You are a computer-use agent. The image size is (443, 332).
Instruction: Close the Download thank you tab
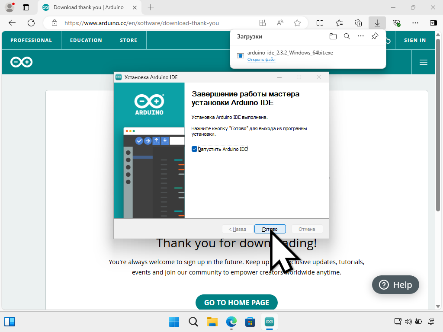click(x=135, y=7)
